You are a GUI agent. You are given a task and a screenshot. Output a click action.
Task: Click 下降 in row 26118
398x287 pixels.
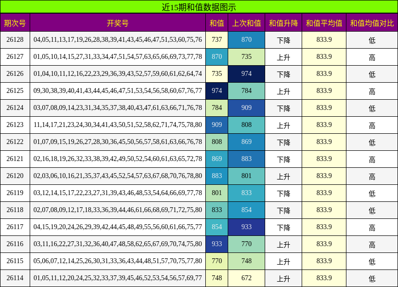pos(283,210)
